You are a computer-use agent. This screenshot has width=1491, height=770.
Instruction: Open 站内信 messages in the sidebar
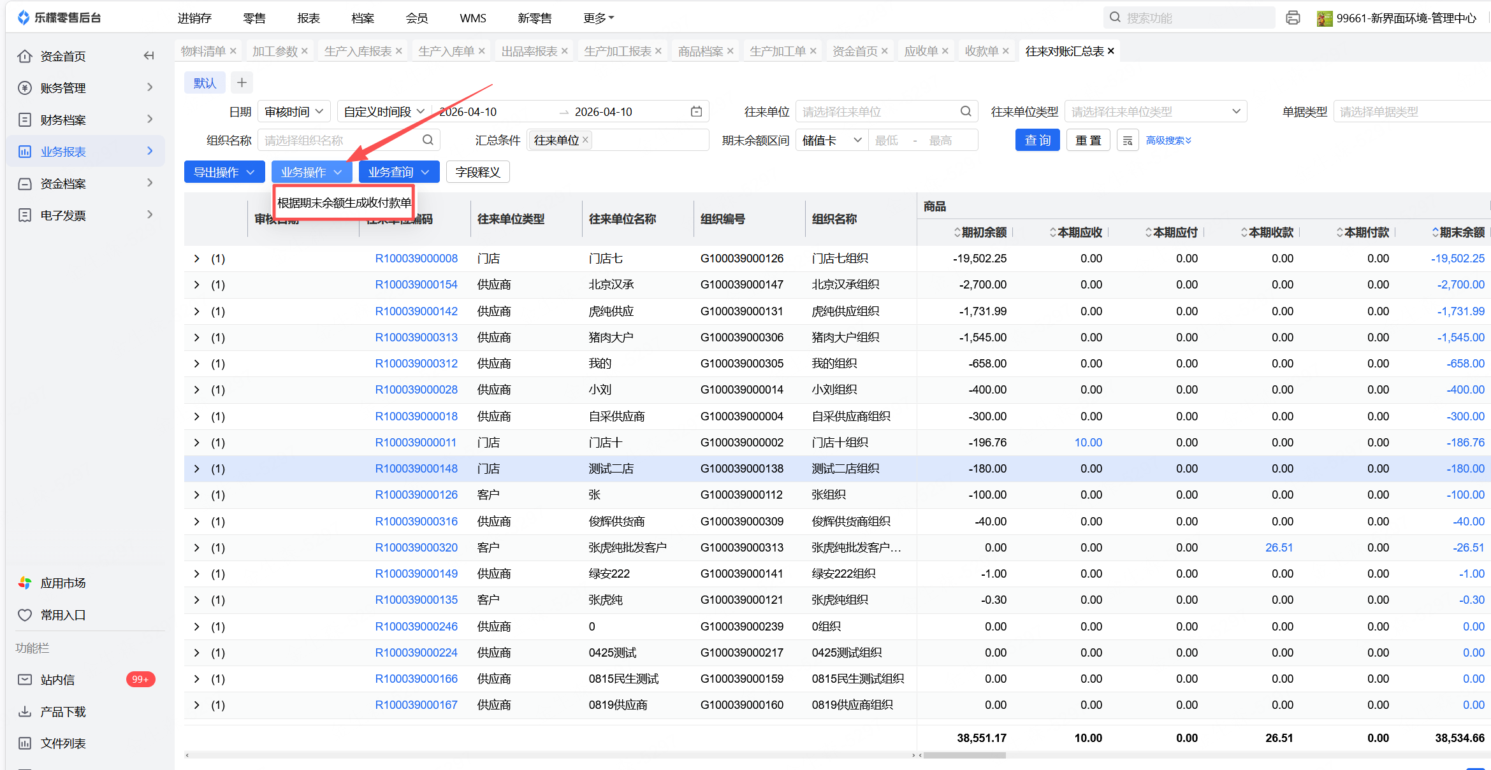[57, 680]
